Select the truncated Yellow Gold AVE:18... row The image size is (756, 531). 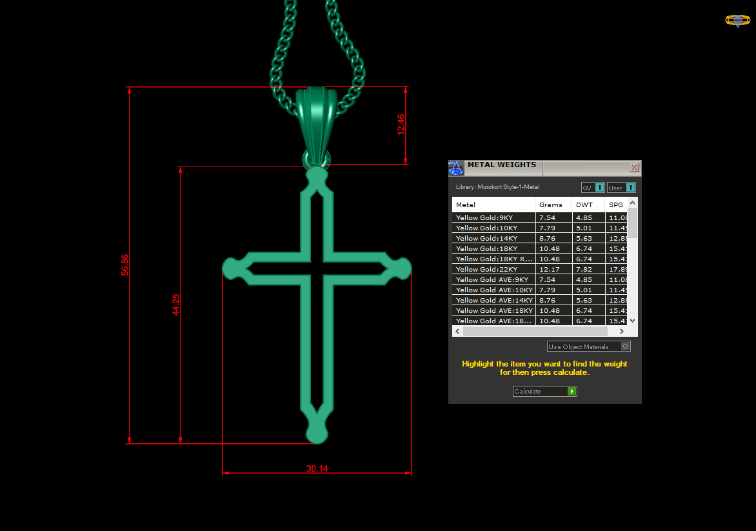pyautogui.click(x=539, y=321)
